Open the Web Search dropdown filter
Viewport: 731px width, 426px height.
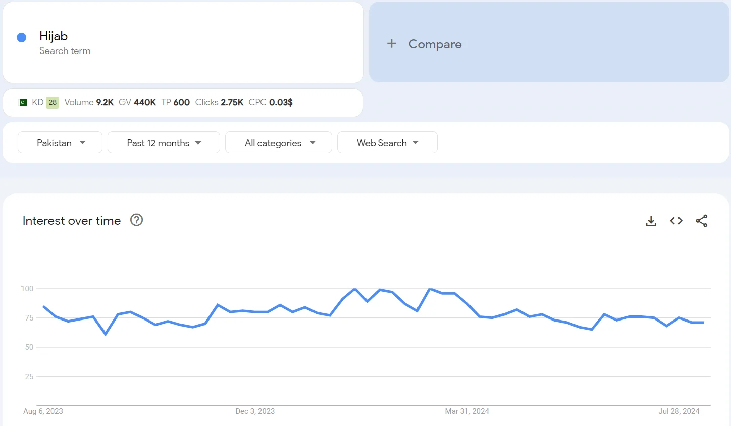387,142
